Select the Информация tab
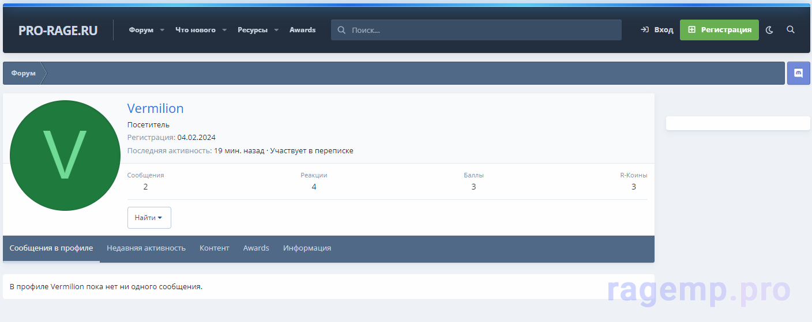 point(307,248)
